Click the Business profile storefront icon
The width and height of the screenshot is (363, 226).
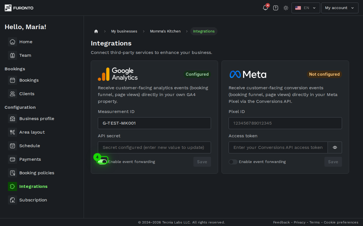(12, 119)
